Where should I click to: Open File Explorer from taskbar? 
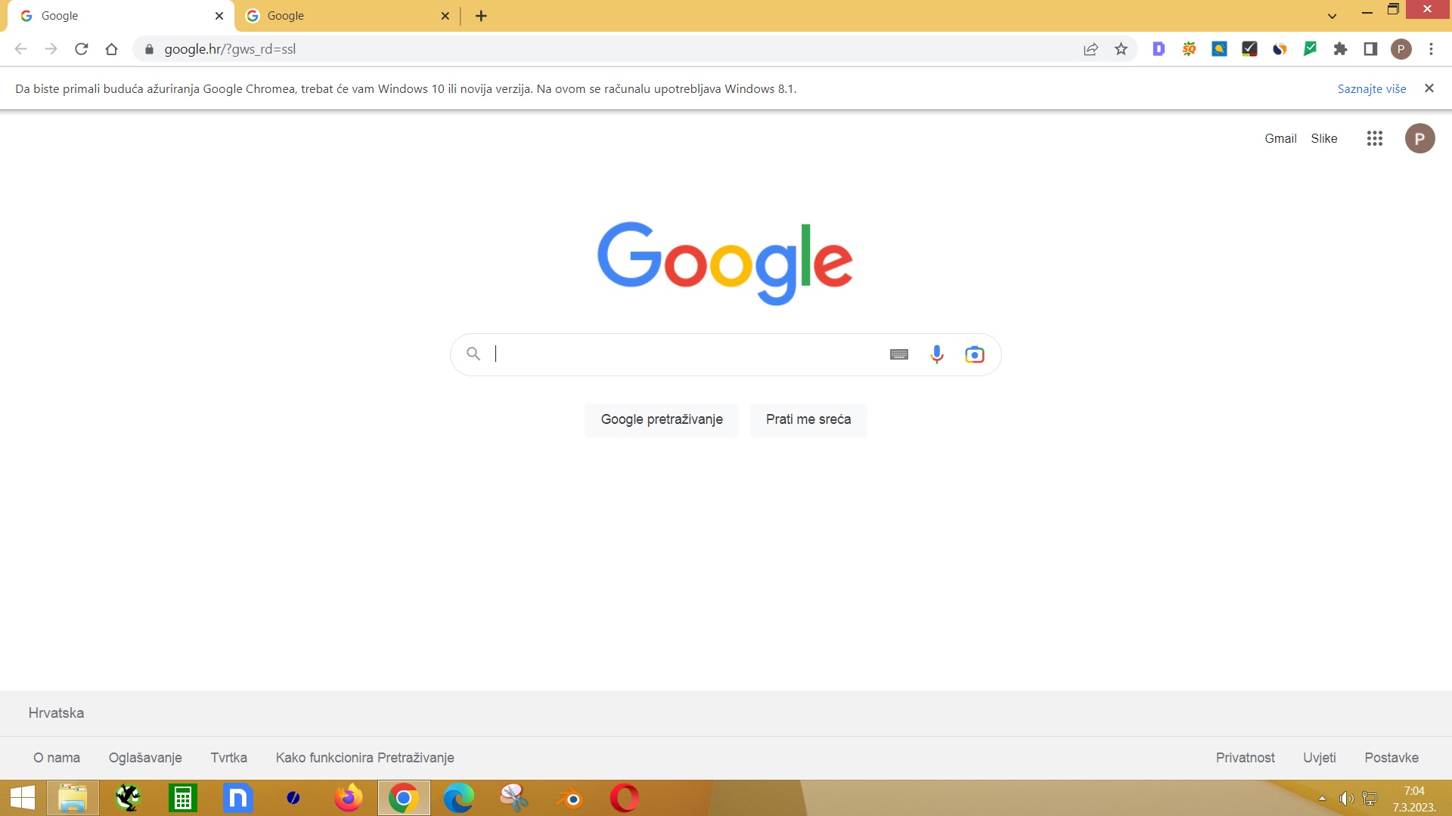pyautogui.click(x=73, y=798)
